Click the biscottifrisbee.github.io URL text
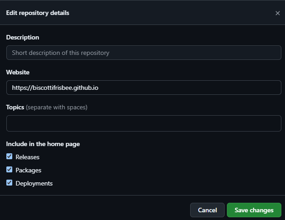Image resolution: width=285 pixels, height=220 pixels. coord(55,88)
